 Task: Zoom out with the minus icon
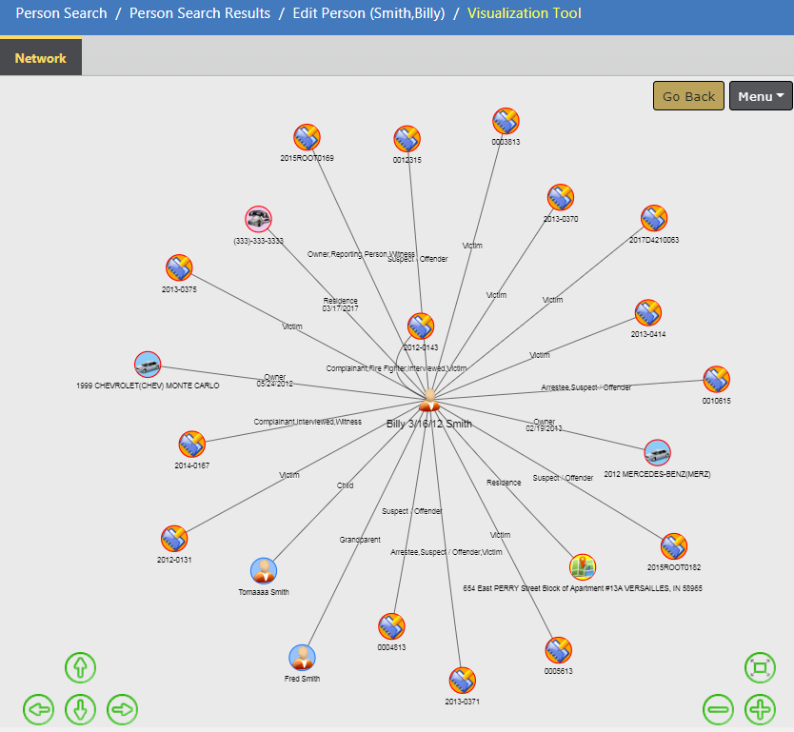click(x=718, y=709)
